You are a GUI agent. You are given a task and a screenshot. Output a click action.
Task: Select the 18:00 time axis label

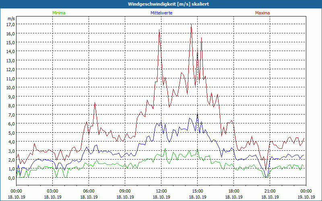click(233, 191)
